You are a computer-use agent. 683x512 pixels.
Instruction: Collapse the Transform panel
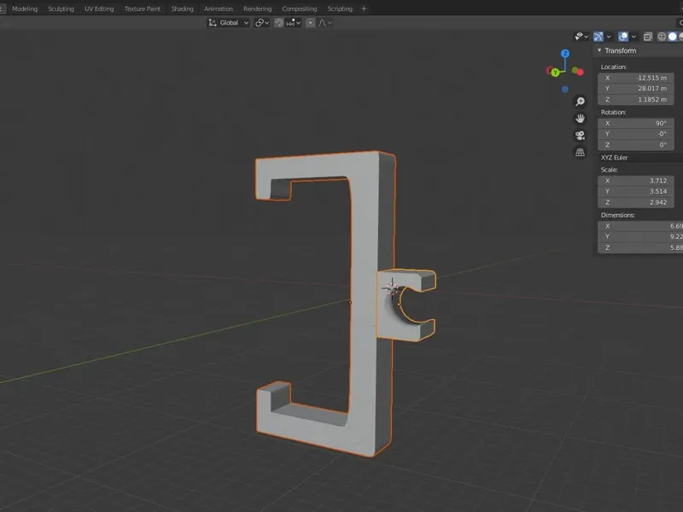(599, 50)
